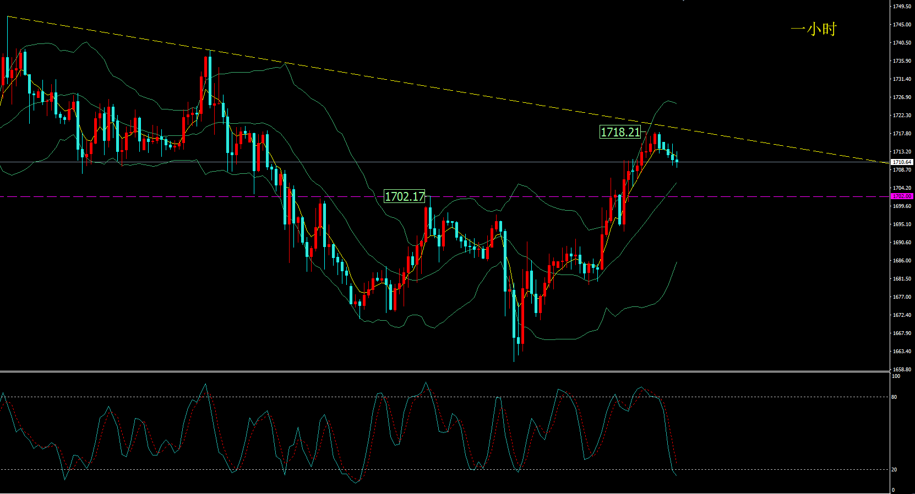Click the 1731.40 label on price axis
The image size is (915, 494).
tap(901, 79)
